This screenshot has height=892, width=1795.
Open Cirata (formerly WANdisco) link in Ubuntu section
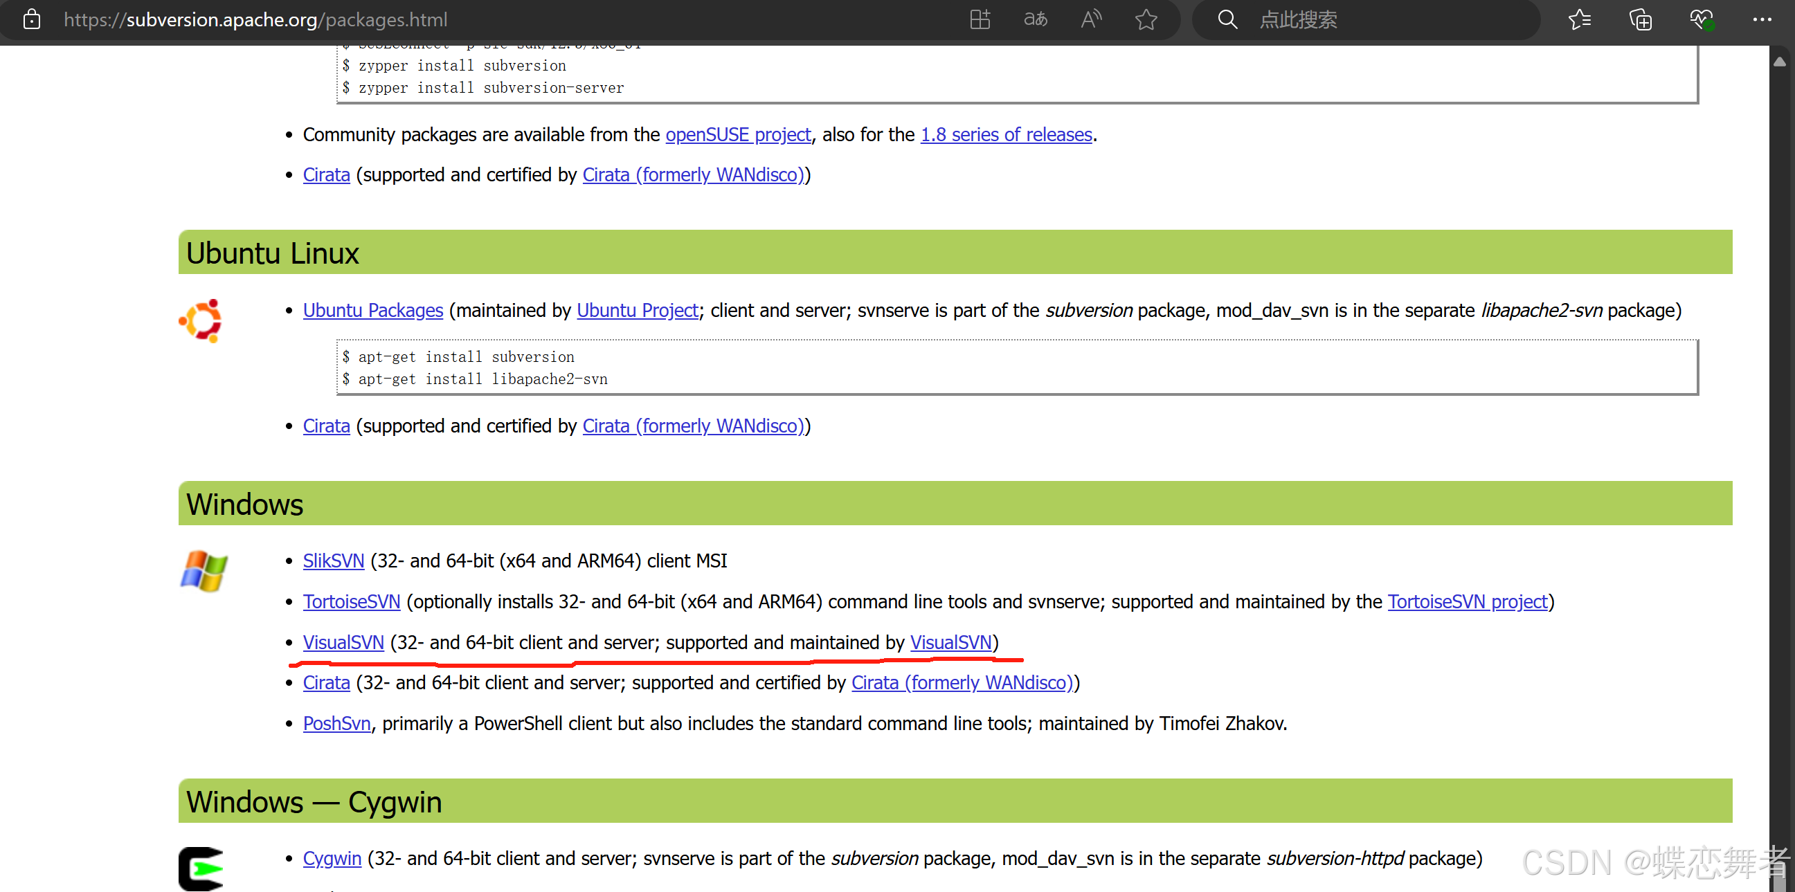pos(693,426)
